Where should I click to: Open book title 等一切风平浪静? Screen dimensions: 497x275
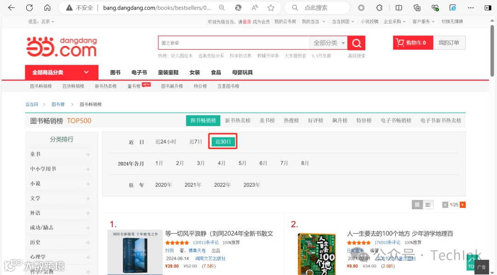click(219, 234)
